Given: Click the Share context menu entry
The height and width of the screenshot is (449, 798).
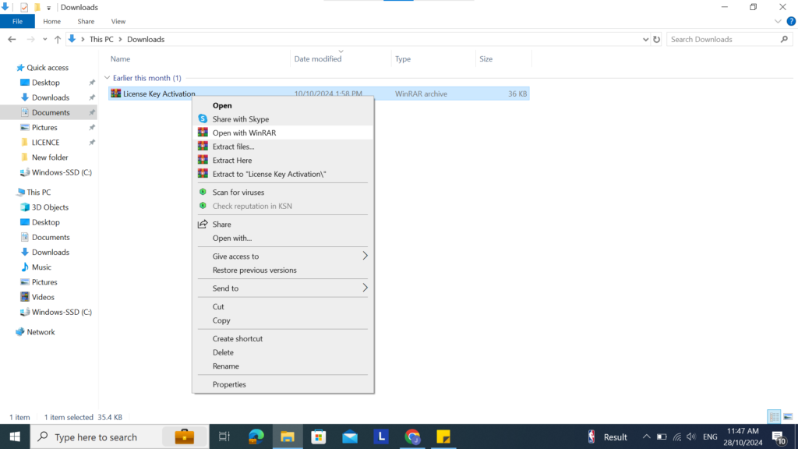Looking at the screenshot, I should (x=283, y=224).
